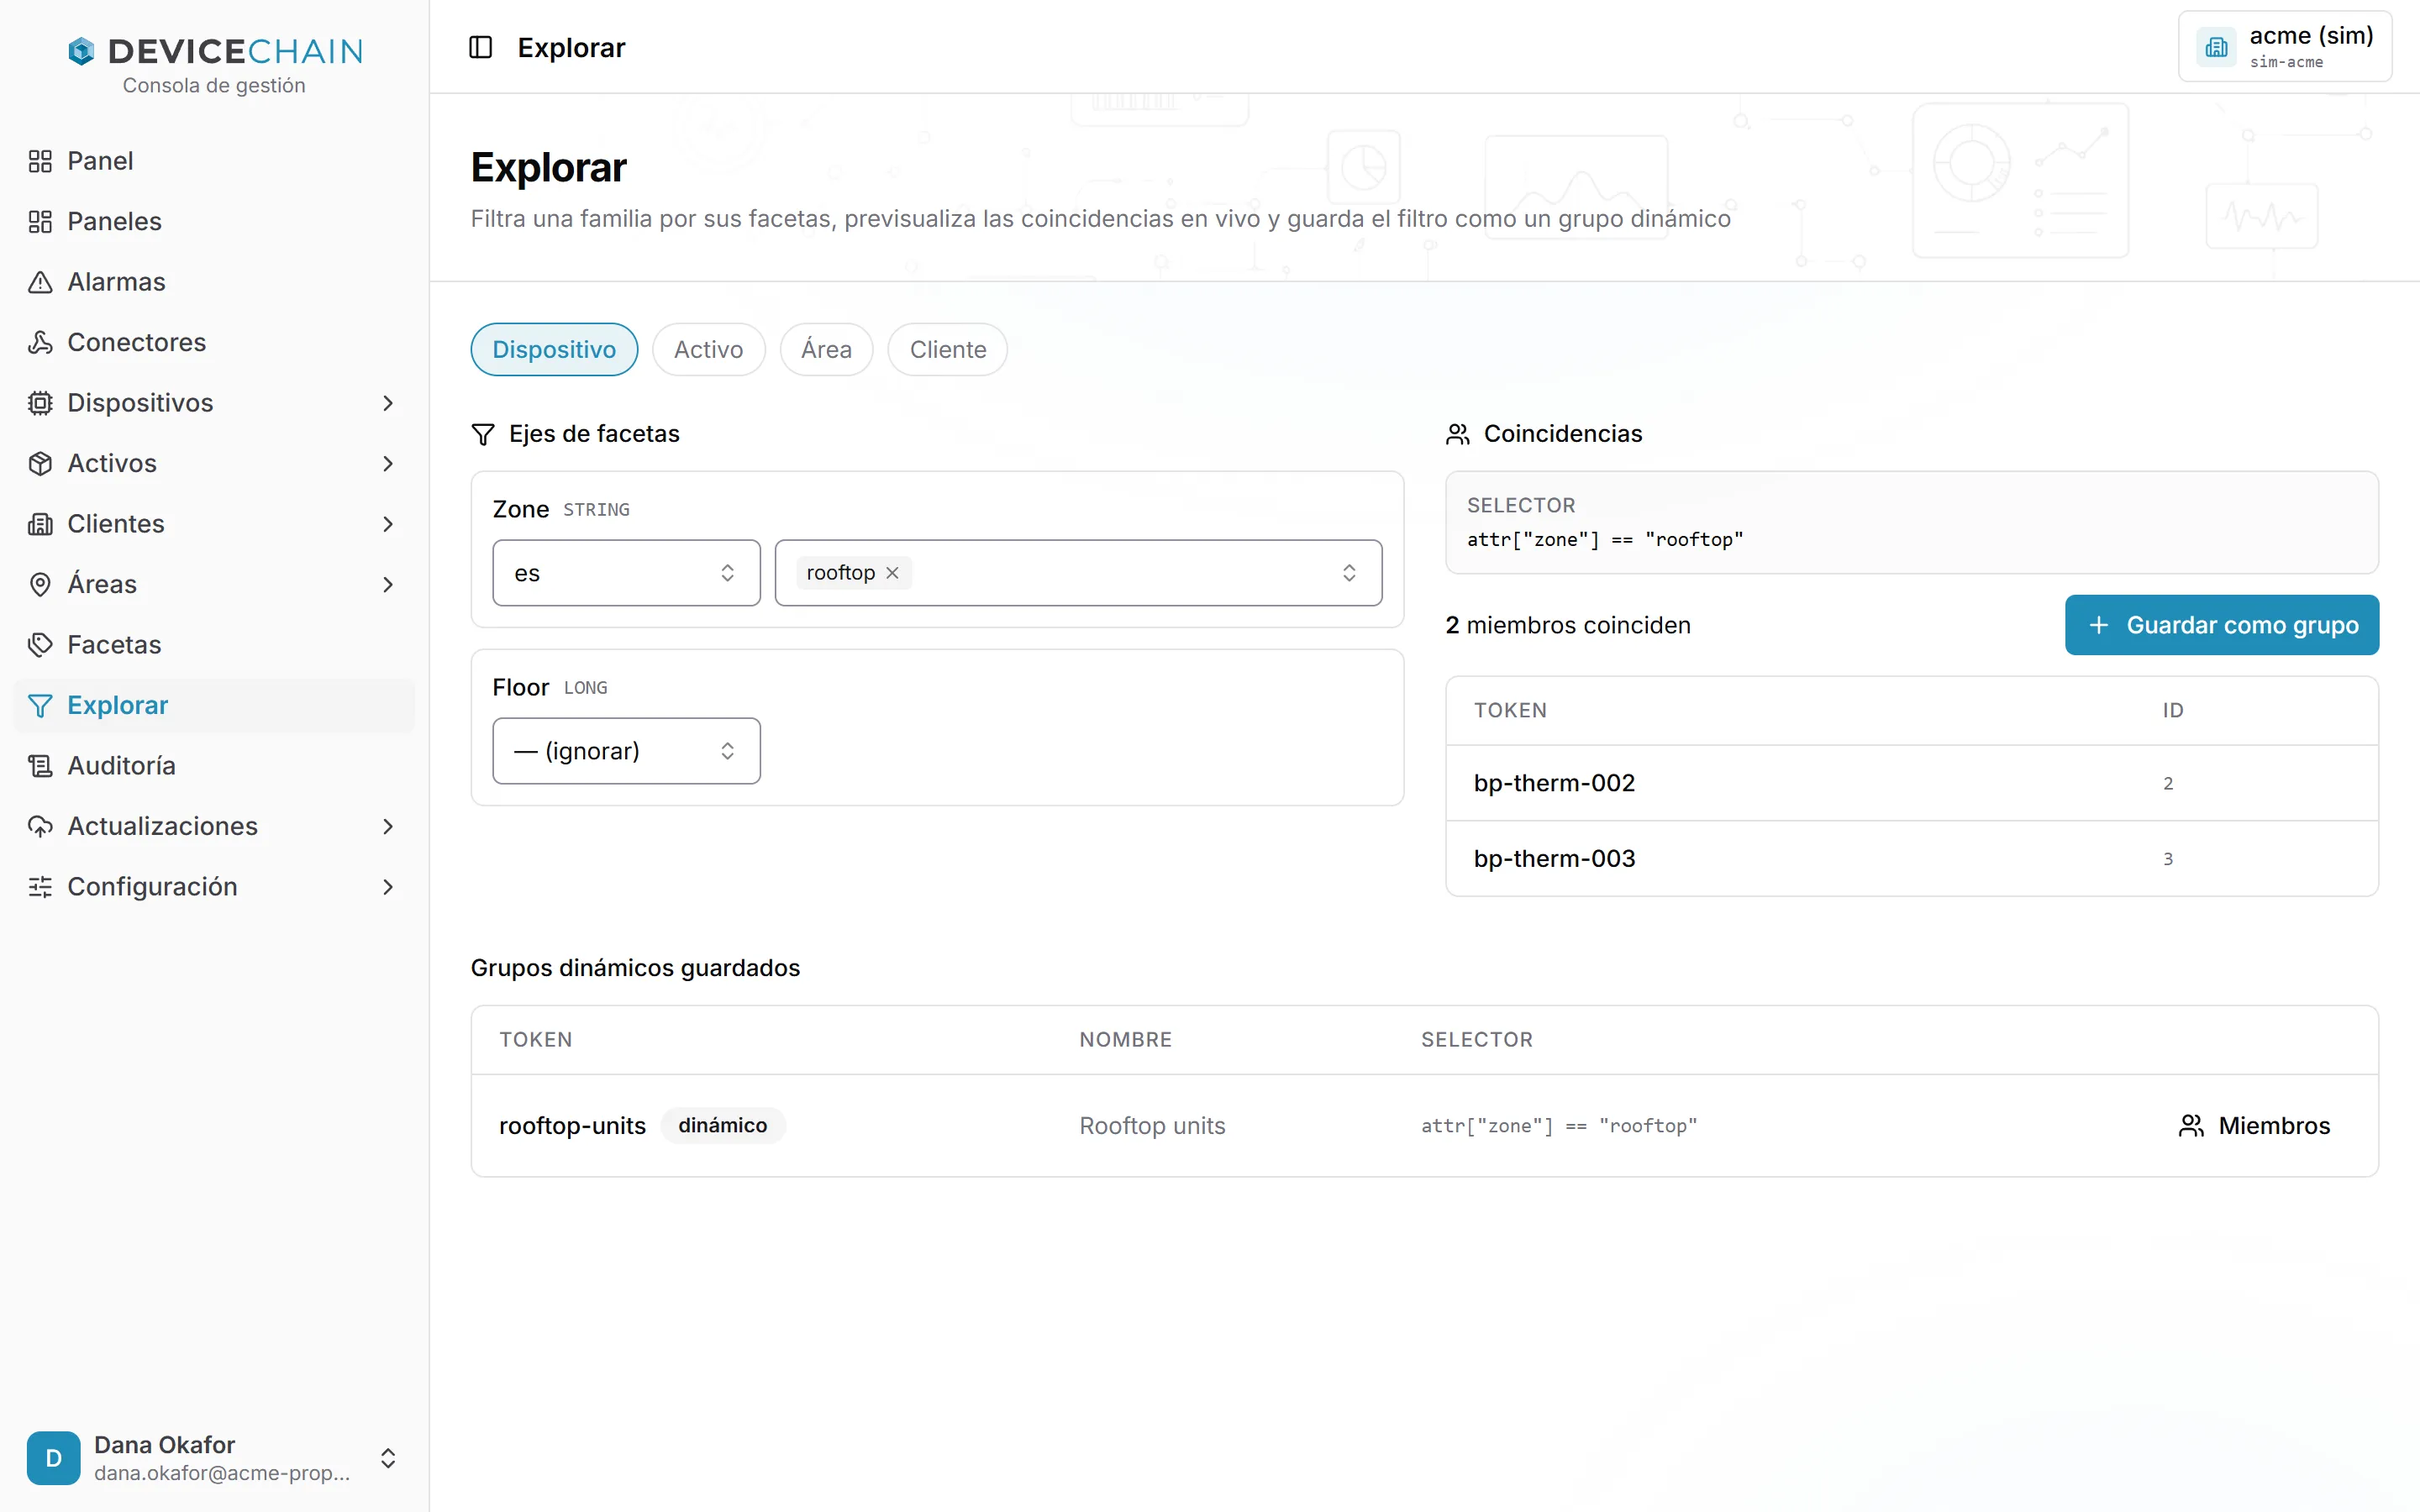Expand the Clientes submenu chevron
The width and height of the screenshot is (2420, 1512).
(388, 524)
